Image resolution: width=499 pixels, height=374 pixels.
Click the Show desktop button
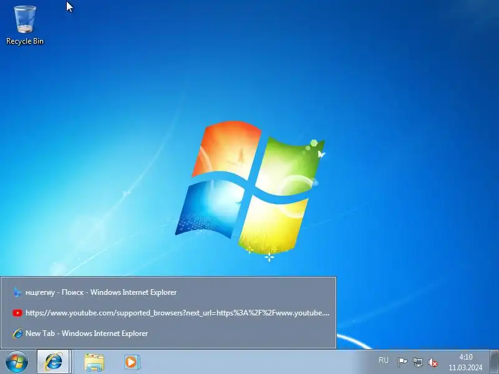494,362
